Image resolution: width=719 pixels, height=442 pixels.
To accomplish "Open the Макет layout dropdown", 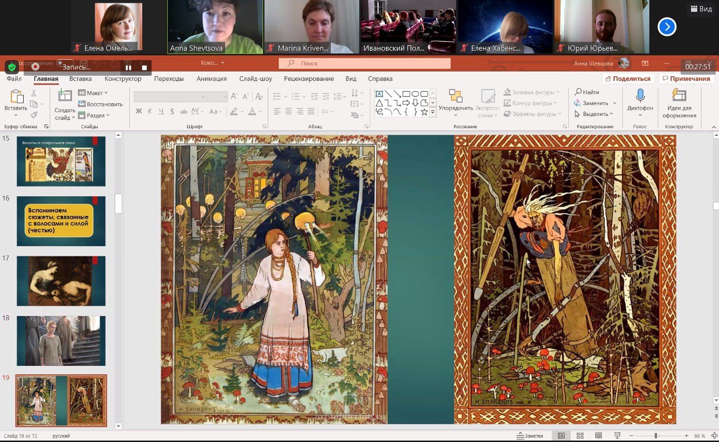I will [93, 93].
